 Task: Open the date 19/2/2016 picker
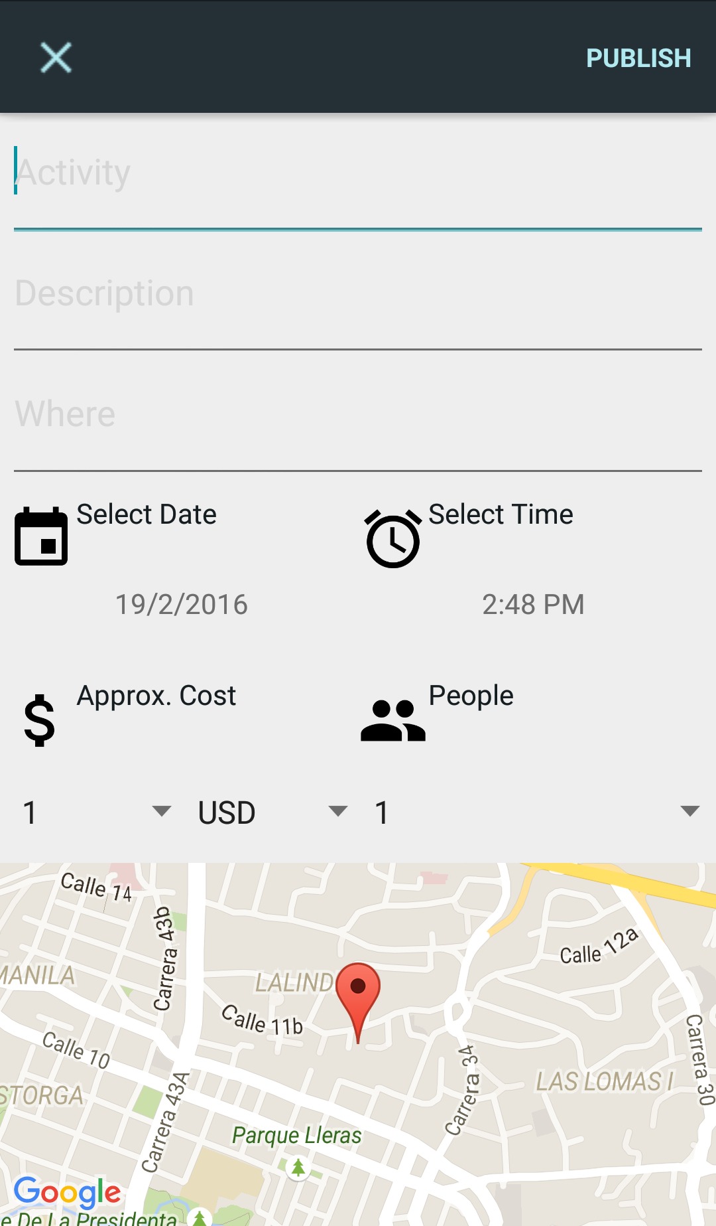(x=182, y=605)
